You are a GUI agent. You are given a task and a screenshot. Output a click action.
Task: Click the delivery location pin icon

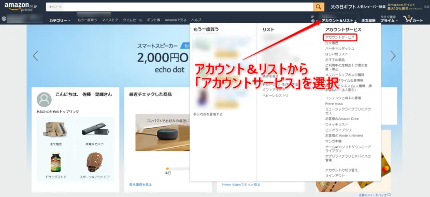point(4,19)
